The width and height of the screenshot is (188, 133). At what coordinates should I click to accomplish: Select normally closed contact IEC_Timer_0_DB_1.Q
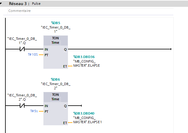[x=22, y=49]
